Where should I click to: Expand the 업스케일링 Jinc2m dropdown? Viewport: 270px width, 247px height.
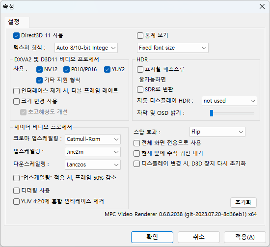(x=93, y=152)
